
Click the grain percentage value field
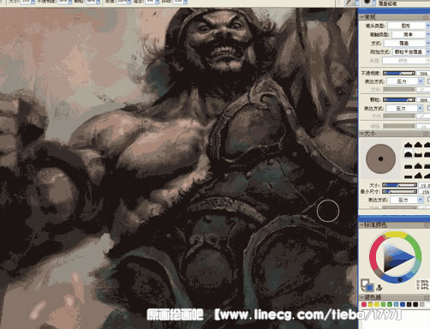point(423,100)
